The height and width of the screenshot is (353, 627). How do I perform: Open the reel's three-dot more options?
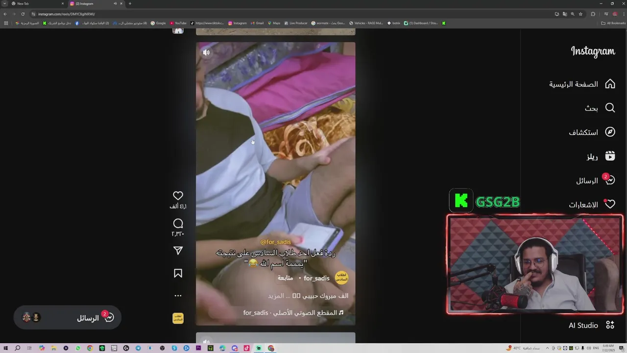[x=178, y=296]
